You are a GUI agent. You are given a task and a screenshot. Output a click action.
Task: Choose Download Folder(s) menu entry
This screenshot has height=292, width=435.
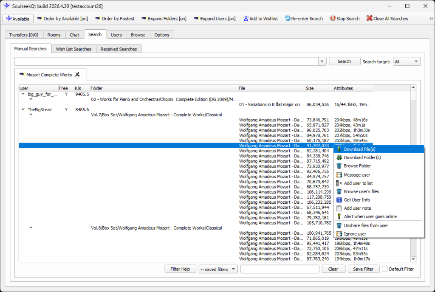(x=379, y=157)
